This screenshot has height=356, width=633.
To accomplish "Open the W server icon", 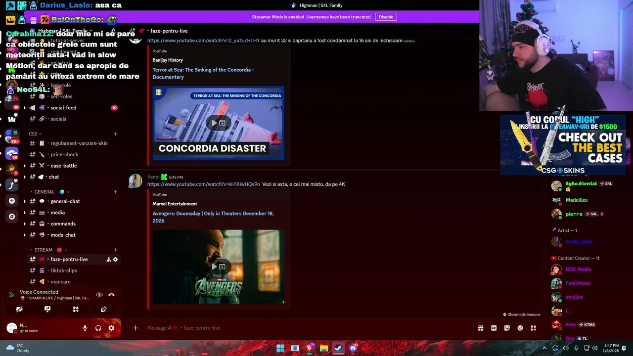I will click(12, 119).
